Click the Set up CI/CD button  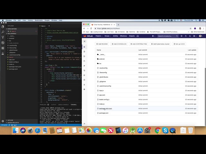(179, 44)
